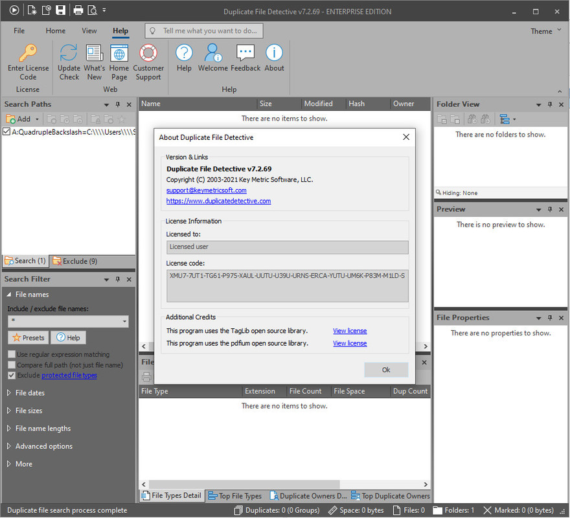Uncheck the A:QuadrupleBackslash search path
This screenshot has height=518, width=570.
click(x=6, y=131)
